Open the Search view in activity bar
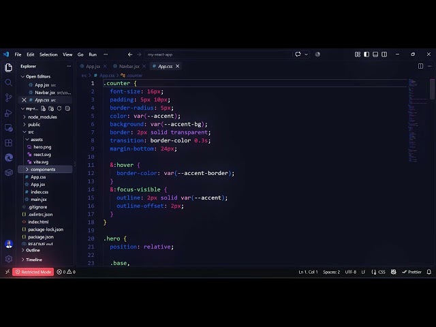 (x=9, y=82)
